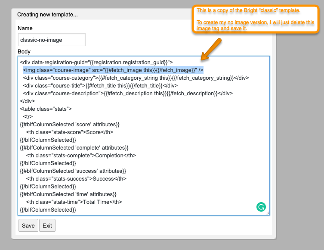The image size is (324, 250).
Task: Click the stats-complete Completion header line
Action: point(81,156)
